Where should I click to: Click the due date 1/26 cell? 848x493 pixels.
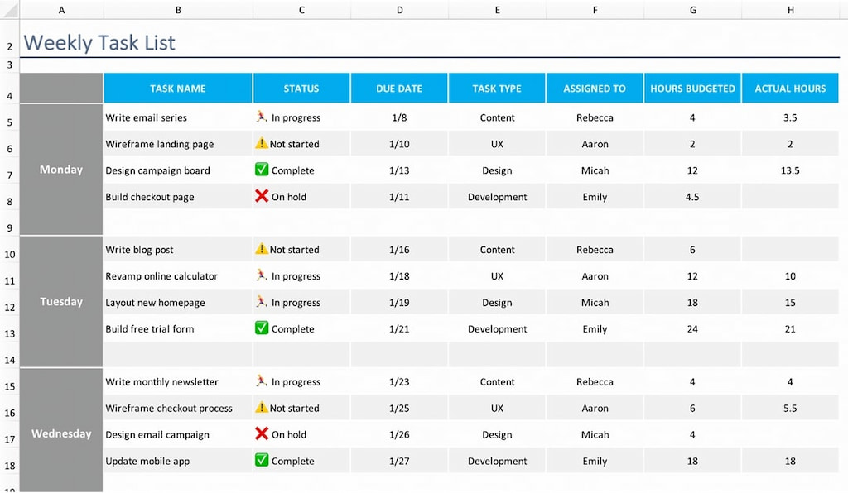tap(399, 434)
